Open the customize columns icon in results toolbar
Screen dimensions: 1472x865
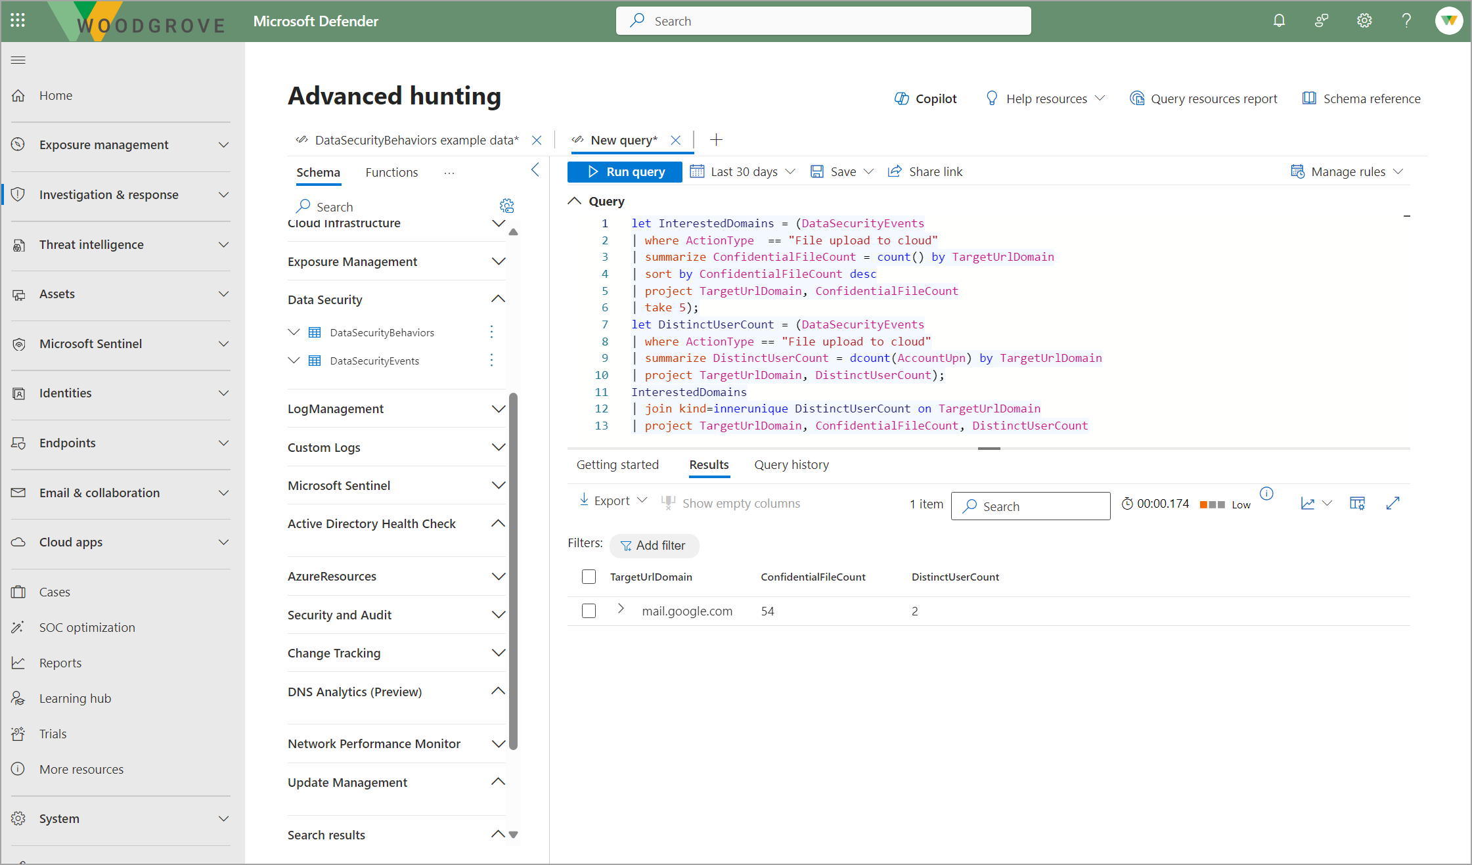[x=1357, y=503]
